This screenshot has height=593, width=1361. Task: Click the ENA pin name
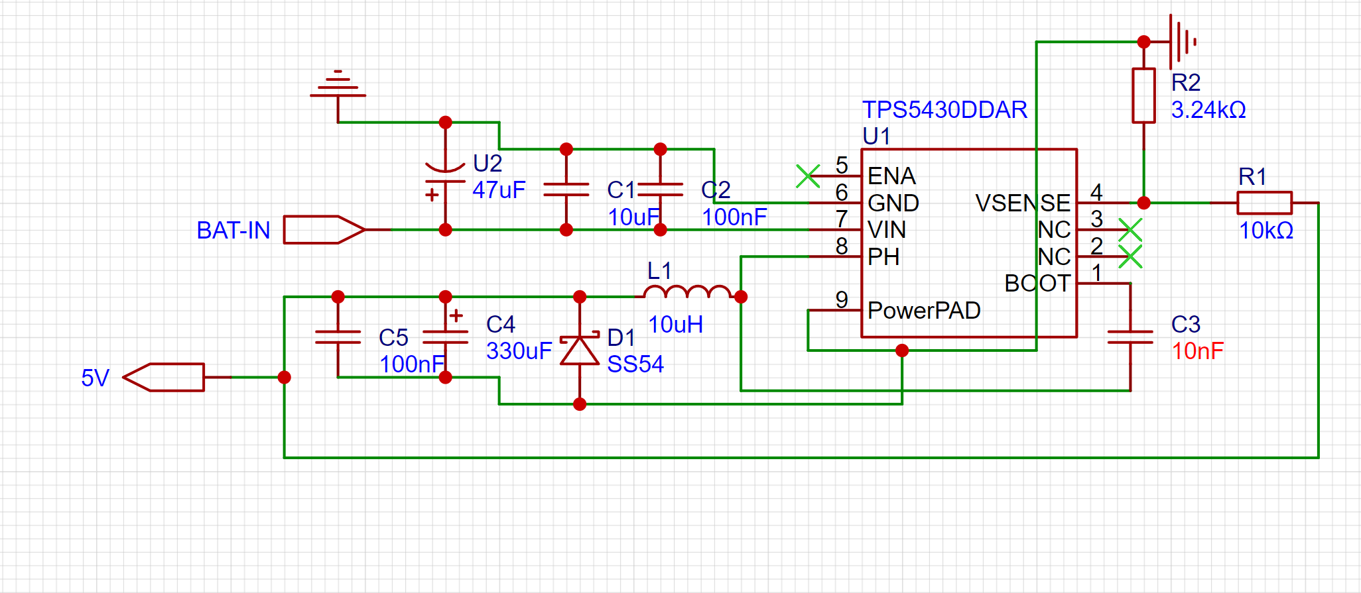pos(891,176)
